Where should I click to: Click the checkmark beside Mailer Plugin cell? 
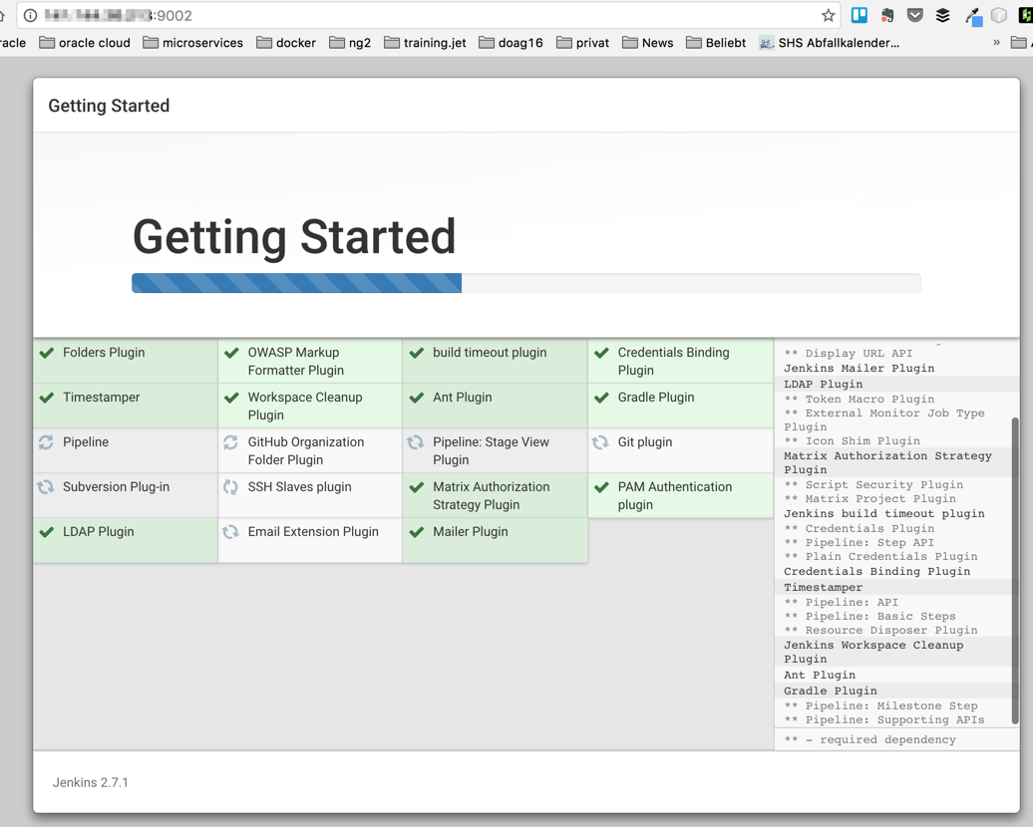[417, 532]
